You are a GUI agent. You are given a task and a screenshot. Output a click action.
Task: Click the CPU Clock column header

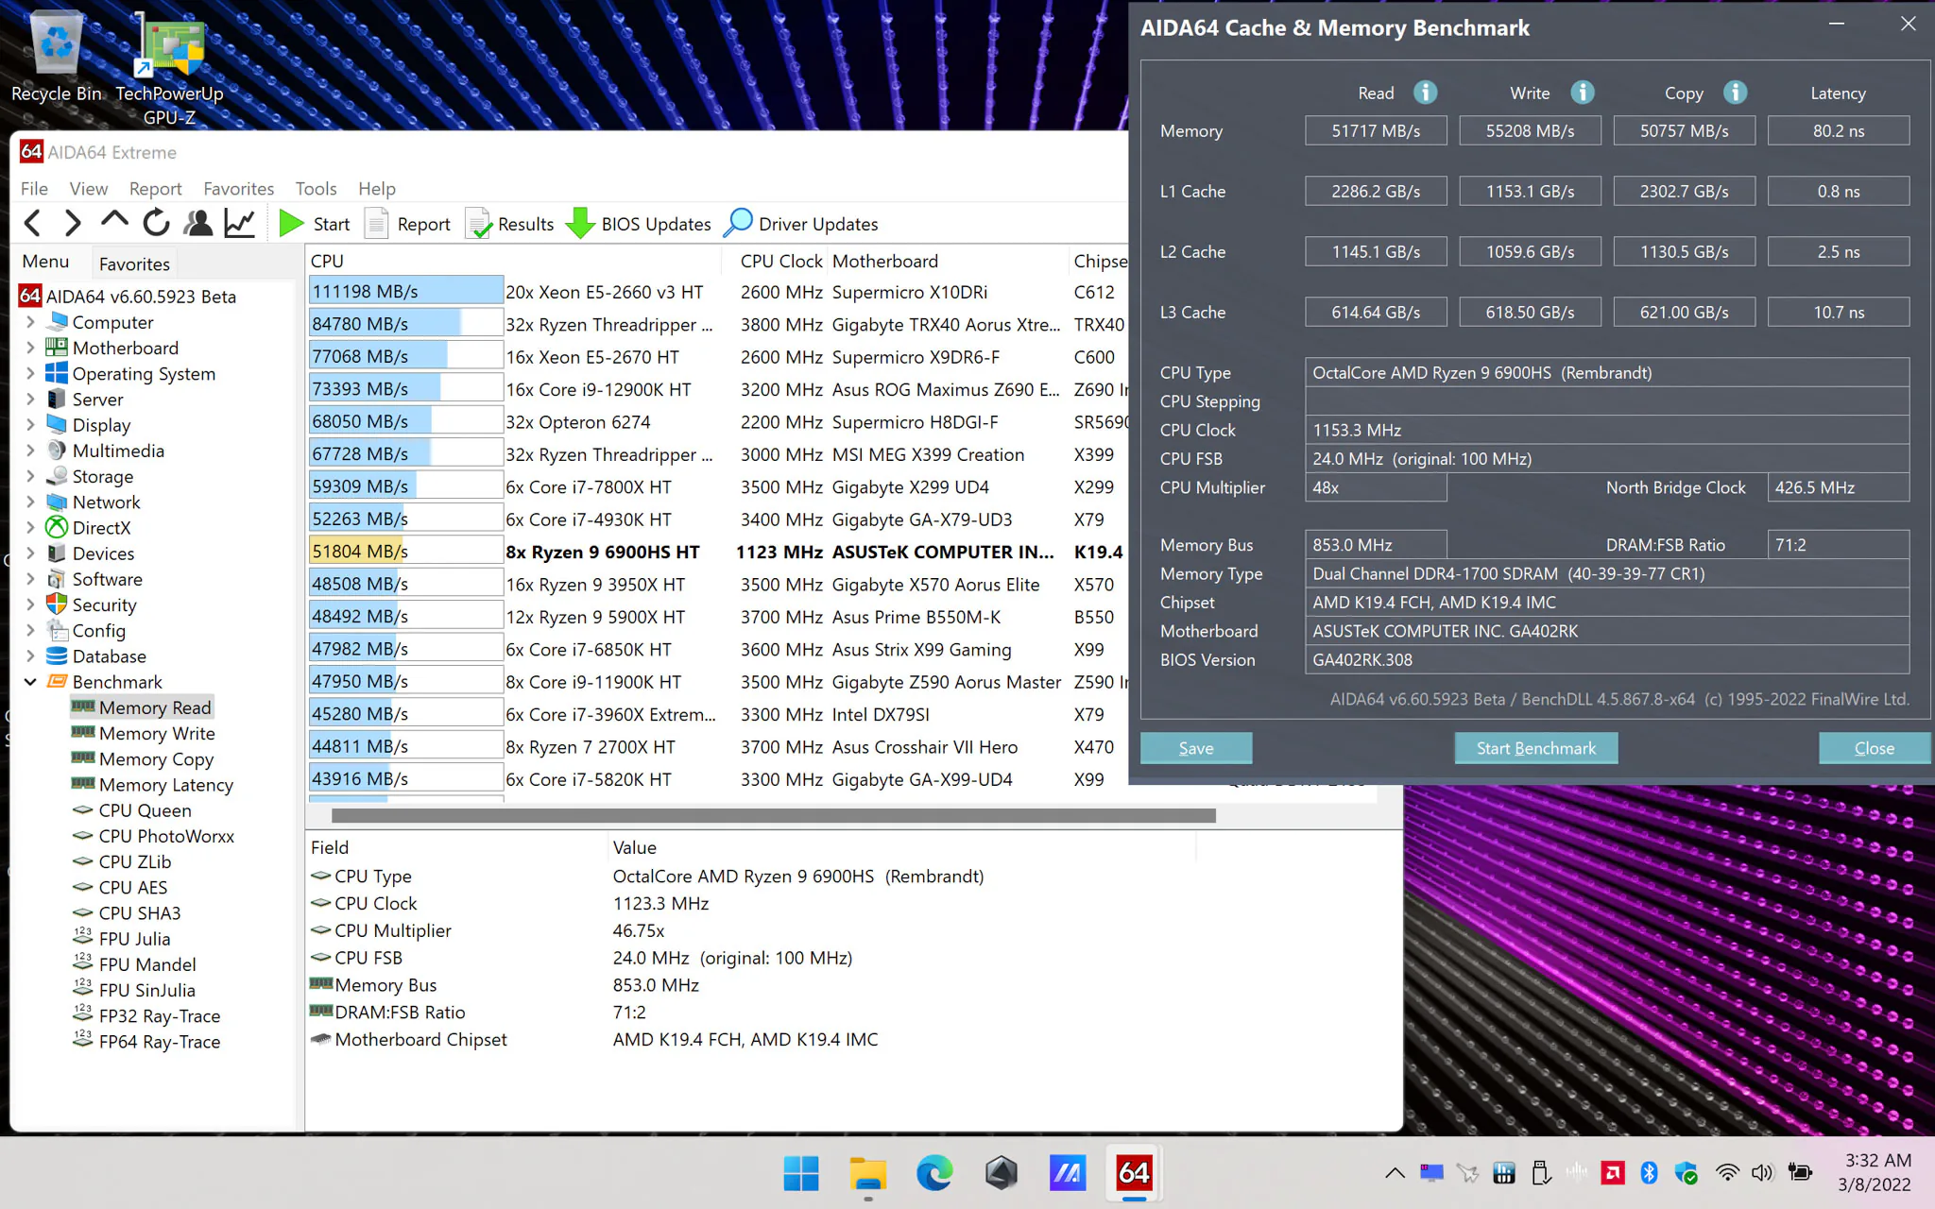click(780, 261)
